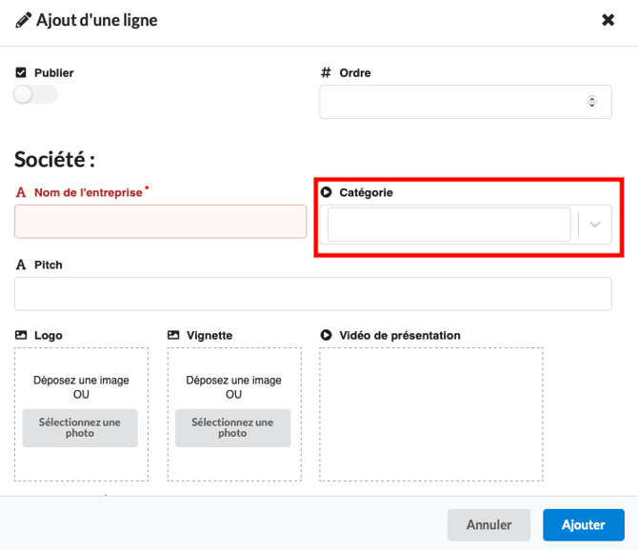Click the play icon beside Catégorie label
This screenshot has width=638, height=550.
click(326, 192)
